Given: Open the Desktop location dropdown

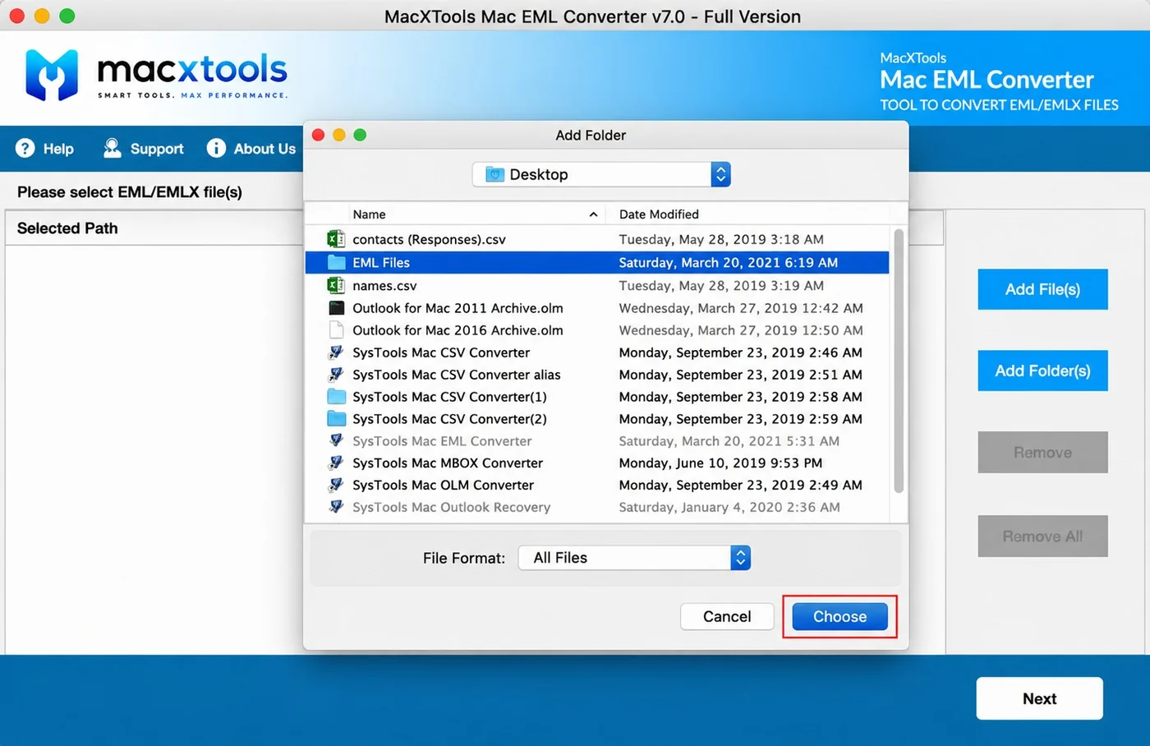Looking at the screenshot, I should click(601, 174).
